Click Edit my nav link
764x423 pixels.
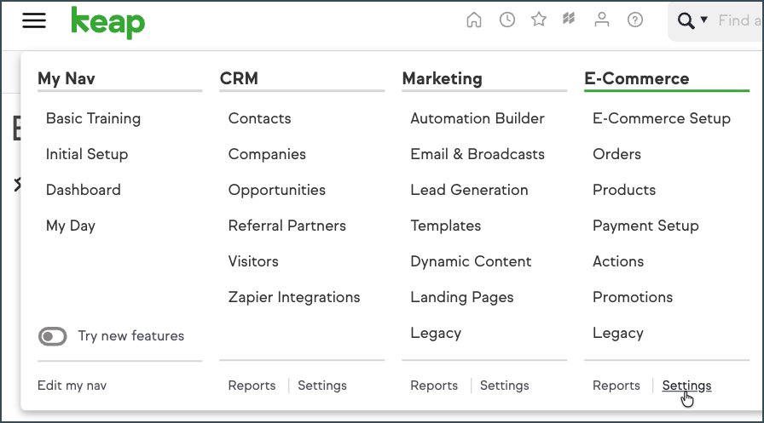pyautogui.click(x=72, y=385)
